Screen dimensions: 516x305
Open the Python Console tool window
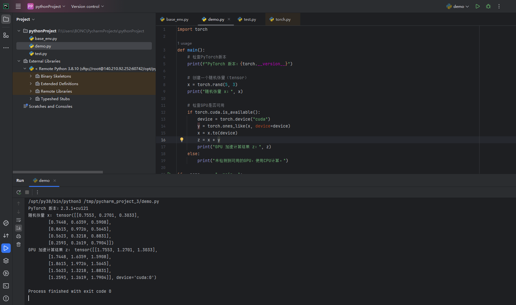6,223
